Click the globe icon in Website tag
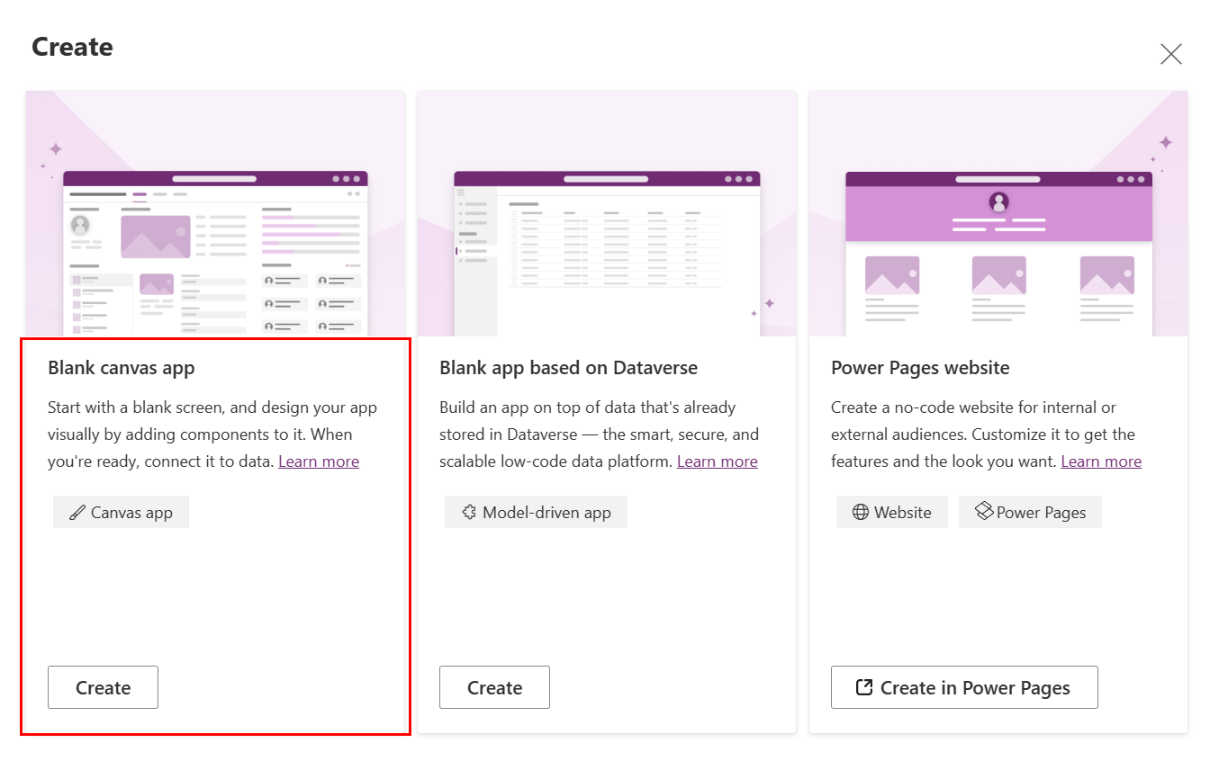The height and width of the screenshot is (761, 1210). 861,512
